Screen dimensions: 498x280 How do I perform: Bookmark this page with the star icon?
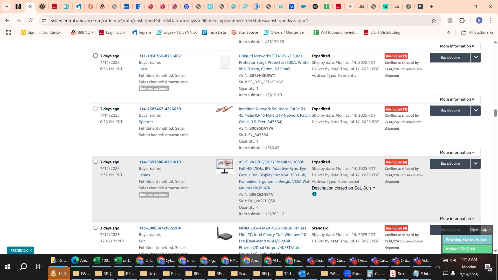(434, 20)
